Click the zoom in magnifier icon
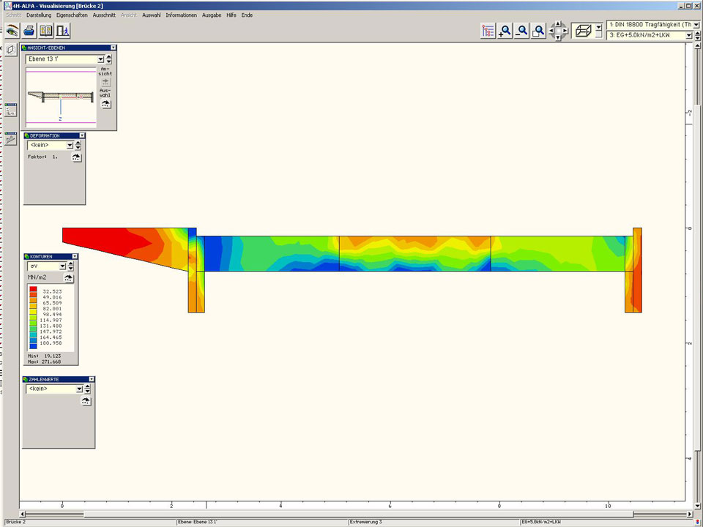703x527 pixels. click(x=505, y=31)
